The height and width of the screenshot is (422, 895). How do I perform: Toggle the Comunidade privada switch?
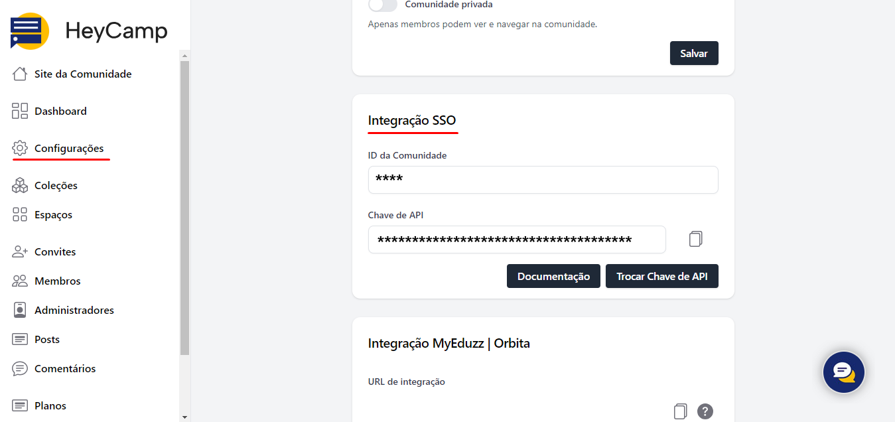click(383, 5)
